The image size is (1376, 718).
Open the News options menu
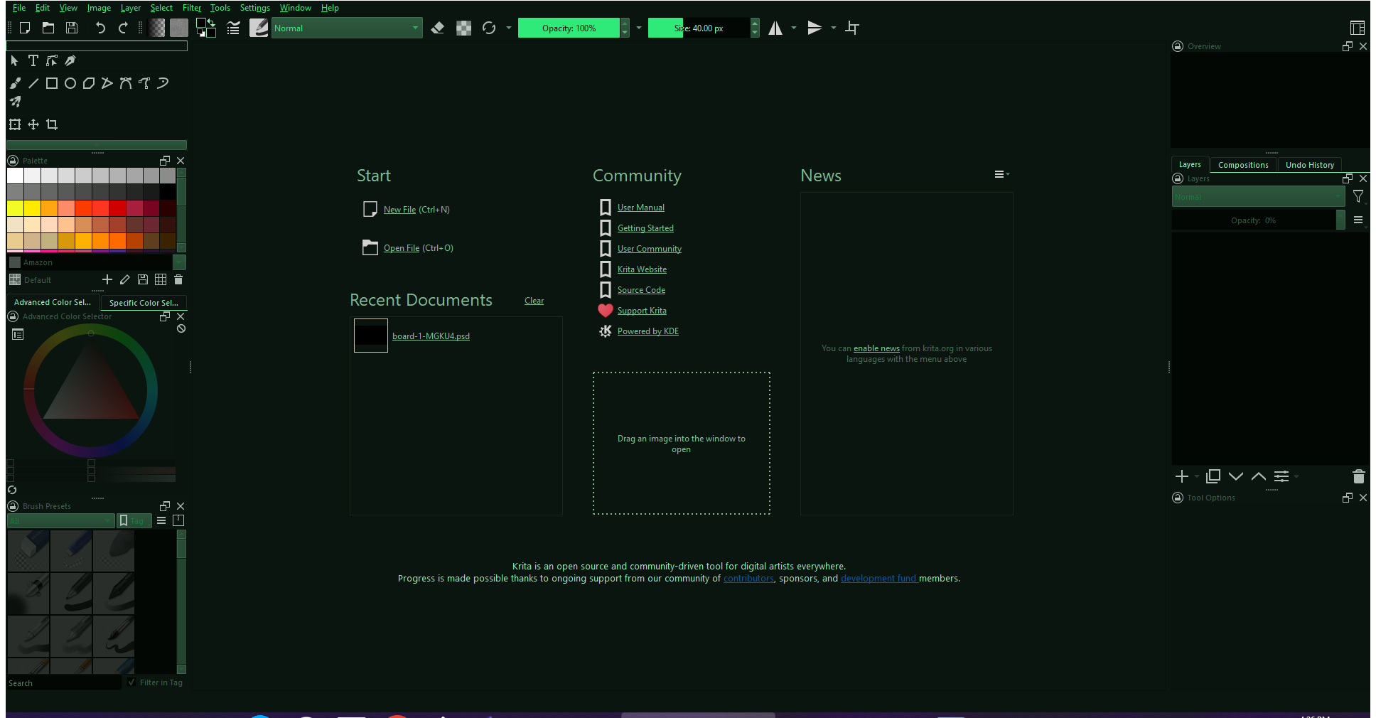tap(1001, 174)
